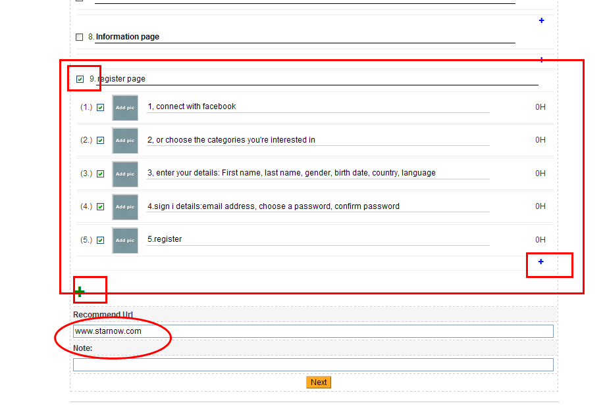605x416 pixels.
Task: Edit the sign in details text
Action: (318, 206)
